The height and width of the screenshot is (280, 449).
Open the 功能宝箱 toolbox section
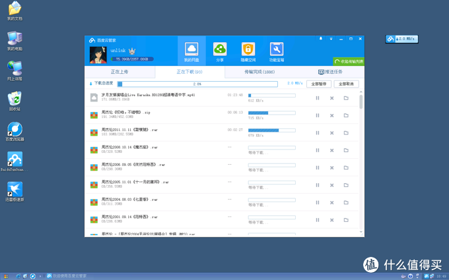(276, 51)
